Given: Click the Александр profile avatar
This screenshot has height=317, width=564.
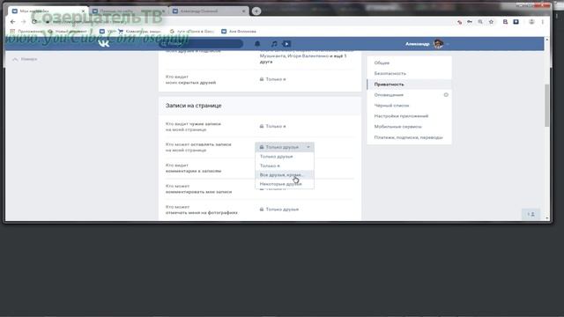Looking at the screenshot, I should [x=438, y=44].
